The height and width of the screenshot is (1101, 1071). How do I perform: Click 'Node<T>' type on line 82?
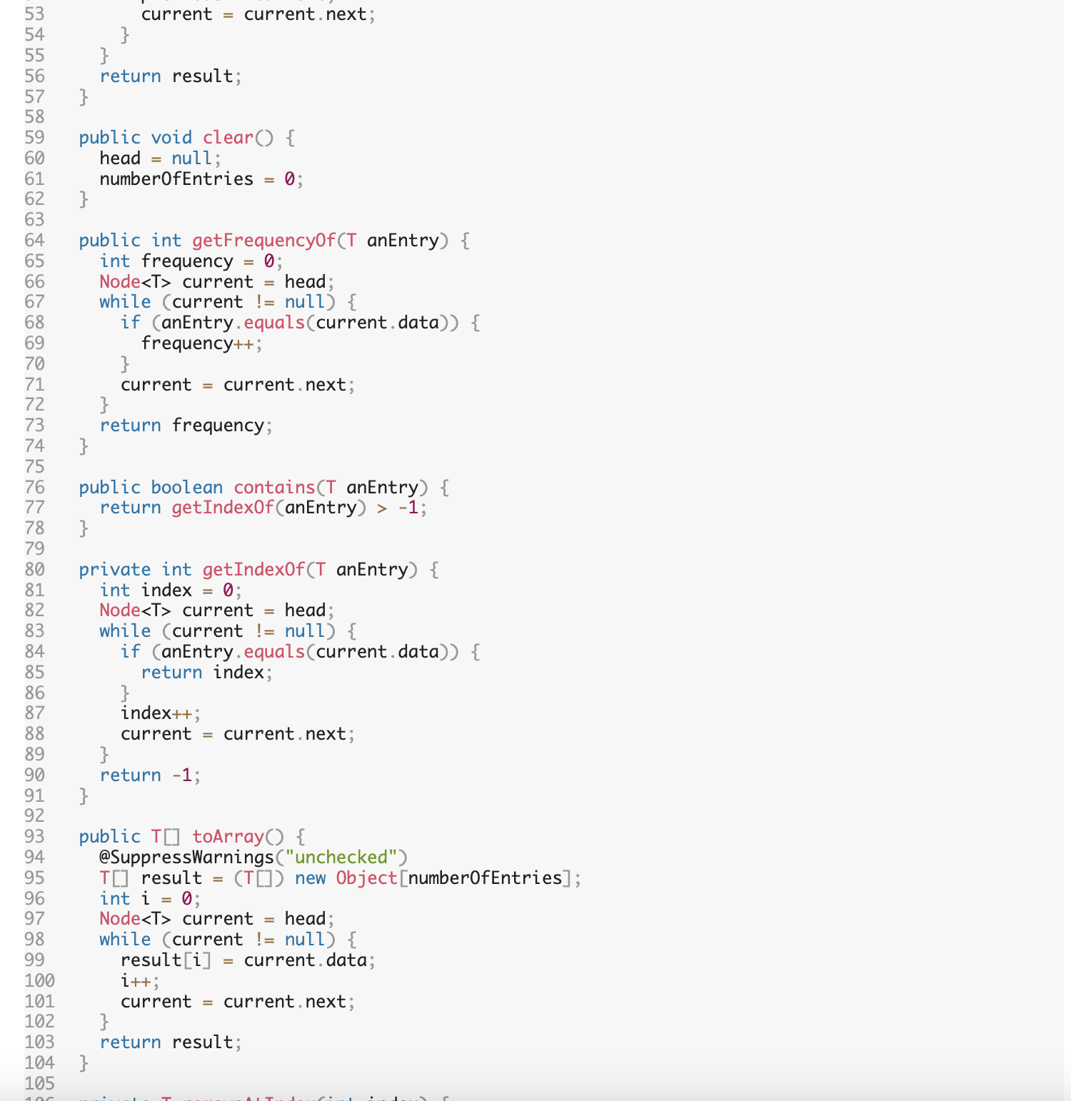[x=136, y=610]
